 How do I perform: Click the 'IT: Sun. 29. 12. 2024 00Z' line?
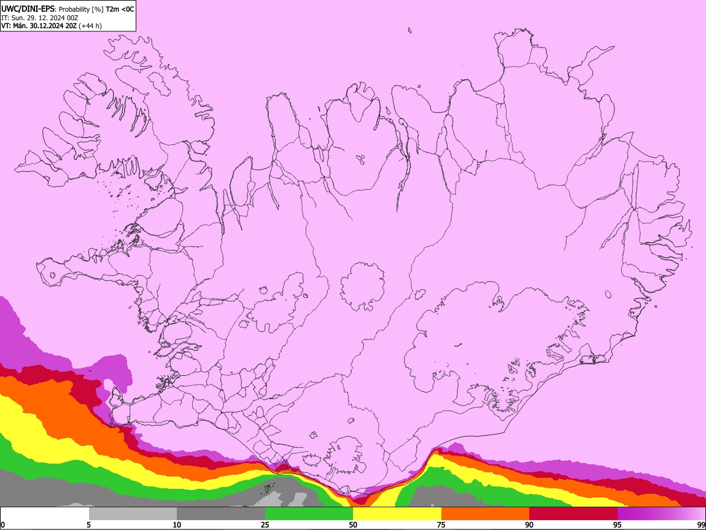[40, 18]
